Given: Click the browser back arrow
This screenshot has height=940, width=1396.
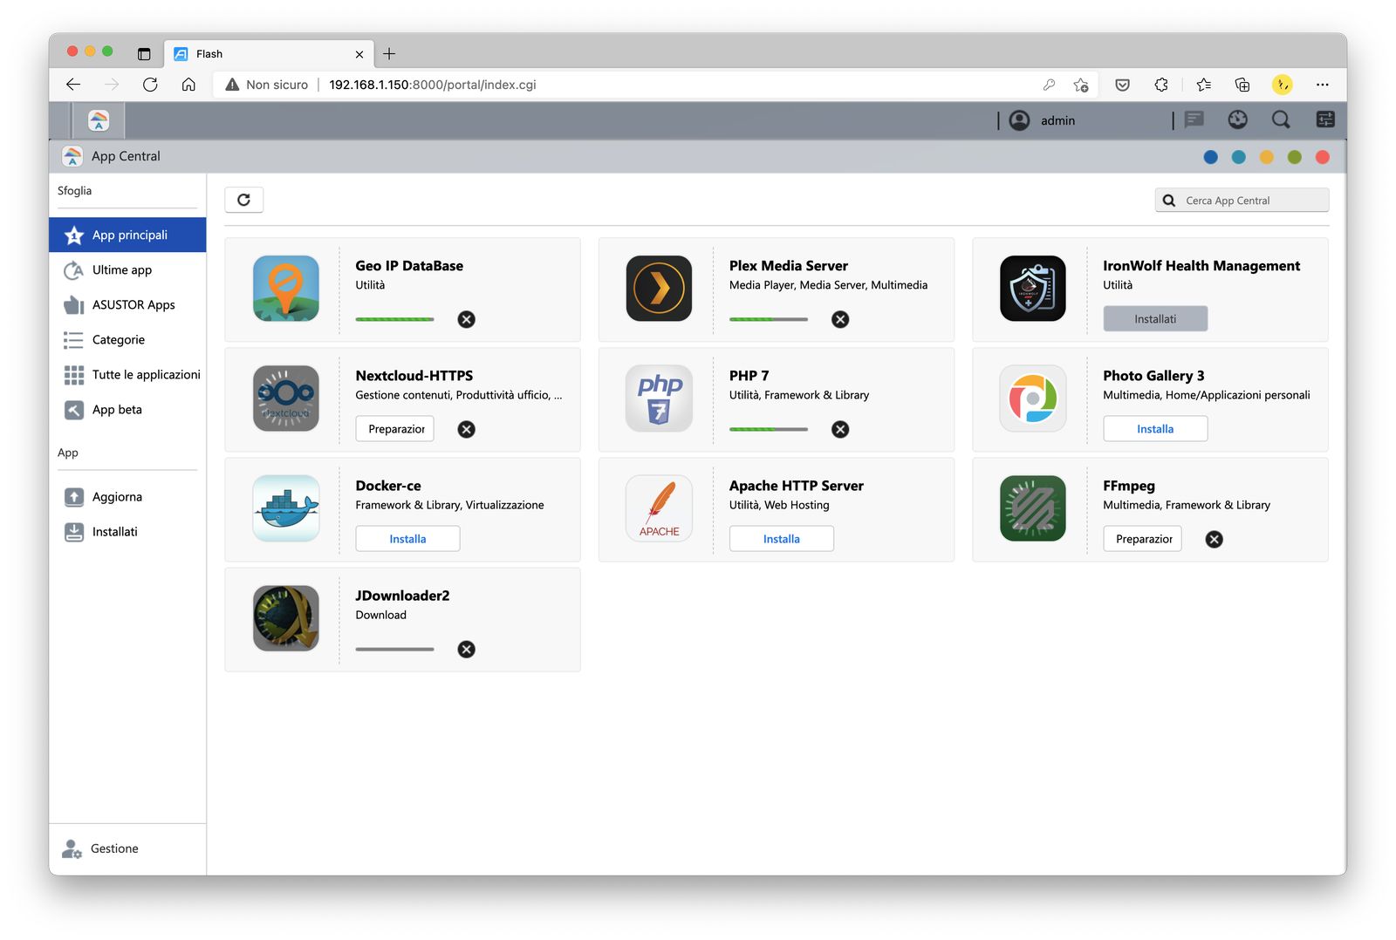Looking at the screenshot, I should 73,85.
